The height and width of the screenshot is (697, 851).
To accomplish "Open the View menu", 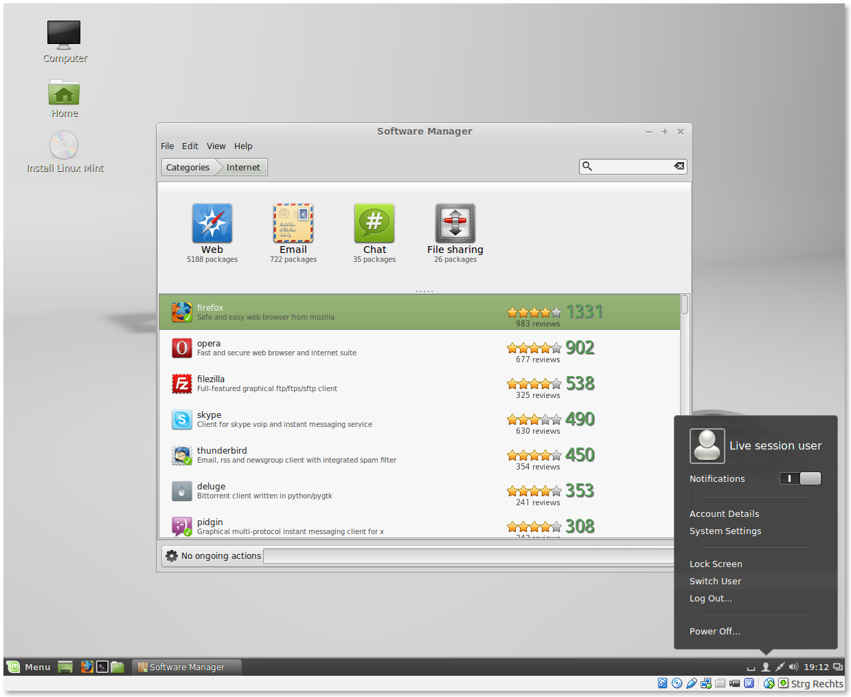I will pos(216,146).
